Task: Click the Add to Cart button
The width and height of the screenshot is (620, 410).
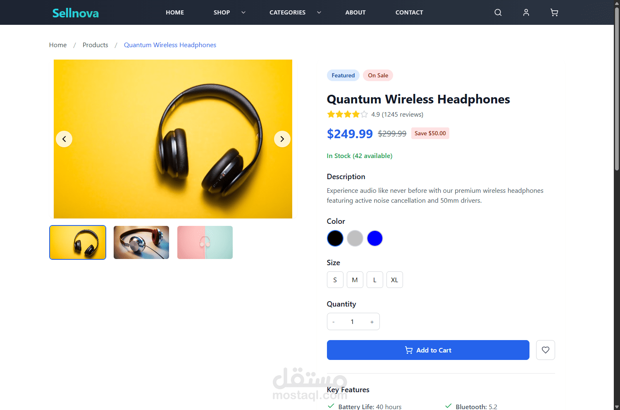Action: point(428,350)
